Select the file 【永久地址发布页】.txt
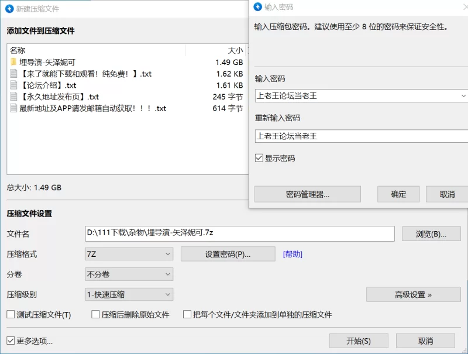Viewport: 468px width, 354px height. (128, 97)
